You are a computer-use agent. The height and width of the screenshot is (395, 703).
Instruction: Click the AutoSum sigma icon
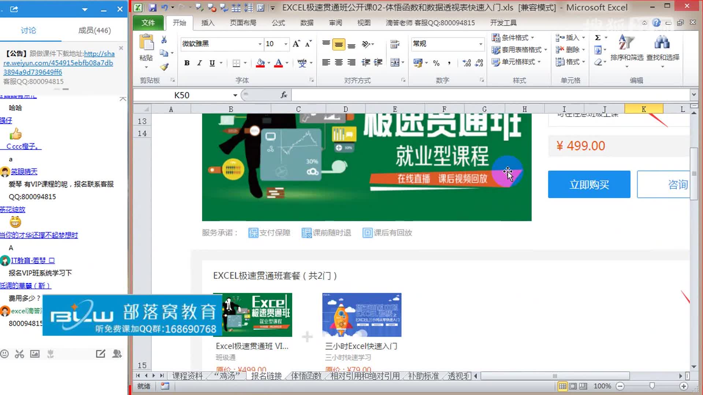click(598, 38)
